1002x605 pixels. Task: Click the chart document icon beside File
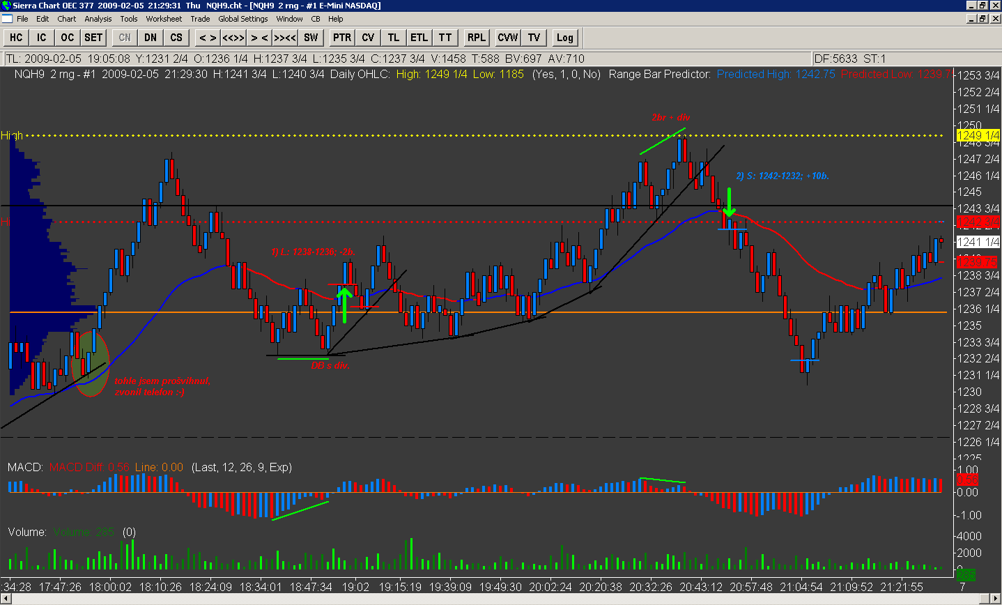pos(7,19)
